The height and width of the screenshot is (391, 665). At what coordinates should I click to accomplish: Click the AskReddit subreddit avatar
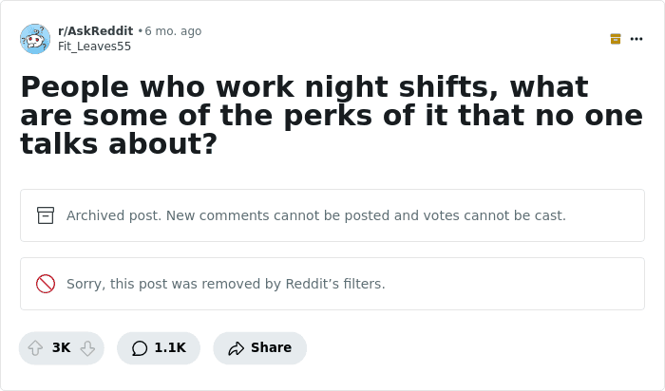click(x=35, y=39)
